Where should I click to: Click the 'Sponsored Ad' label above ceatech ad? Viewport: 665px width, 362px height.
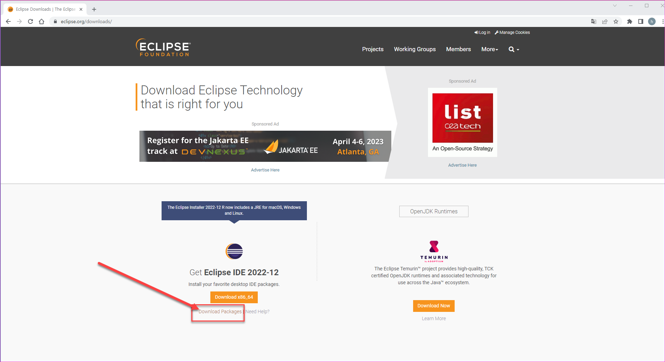click(x=463, y=81)
